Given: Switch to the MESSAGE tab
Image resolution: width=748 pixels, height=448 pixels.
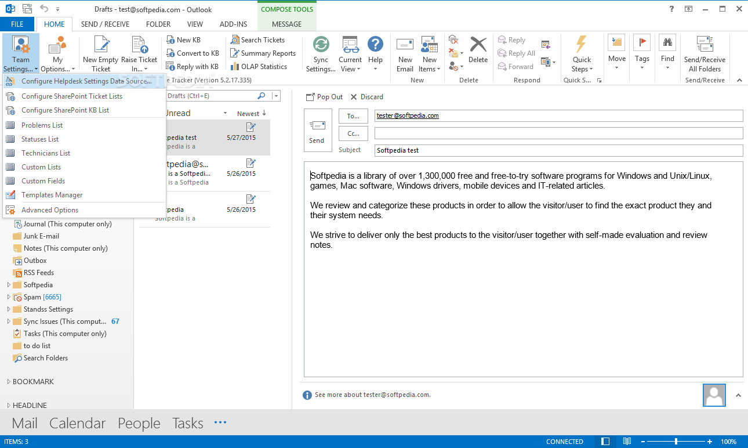Looking at the screenshot, I should point(287,24).
